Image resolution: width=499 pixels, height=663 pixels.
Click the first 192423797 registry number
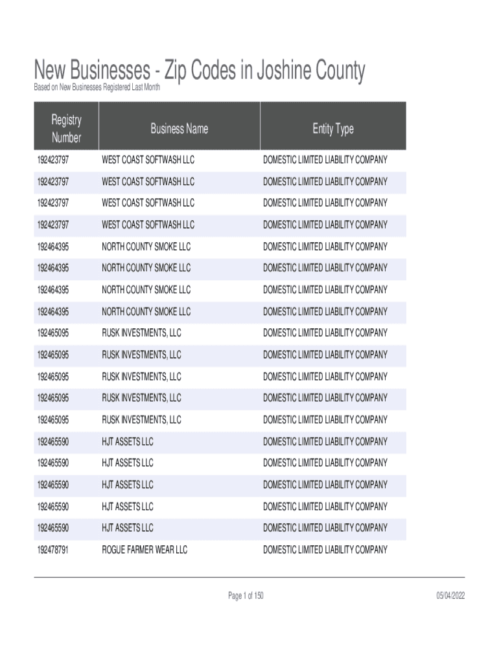click(53, 159)
